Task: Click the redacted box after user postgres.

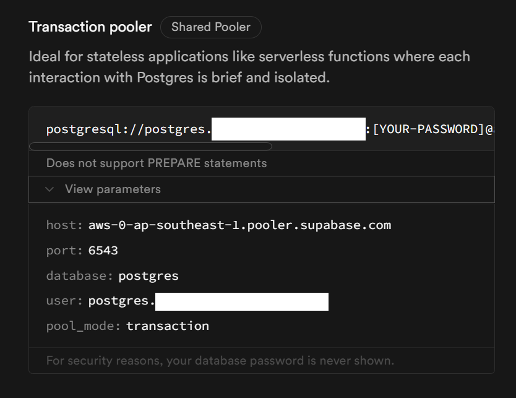Action: 242,301
